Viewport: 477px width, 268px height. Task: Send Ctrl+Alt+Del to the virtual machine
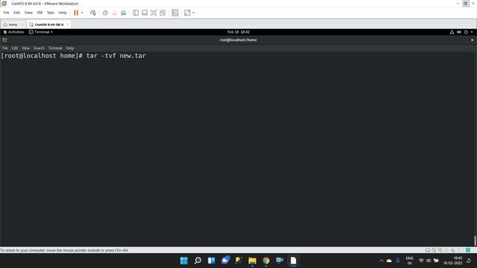tap(93, 13)
